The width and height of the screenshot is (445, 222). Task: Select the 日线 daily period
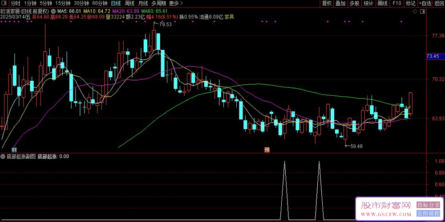116,4
